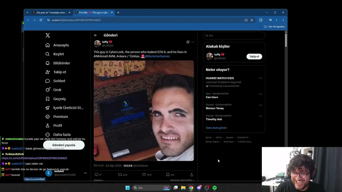Follow luffy with the Takip et button

tap(254, 57)
